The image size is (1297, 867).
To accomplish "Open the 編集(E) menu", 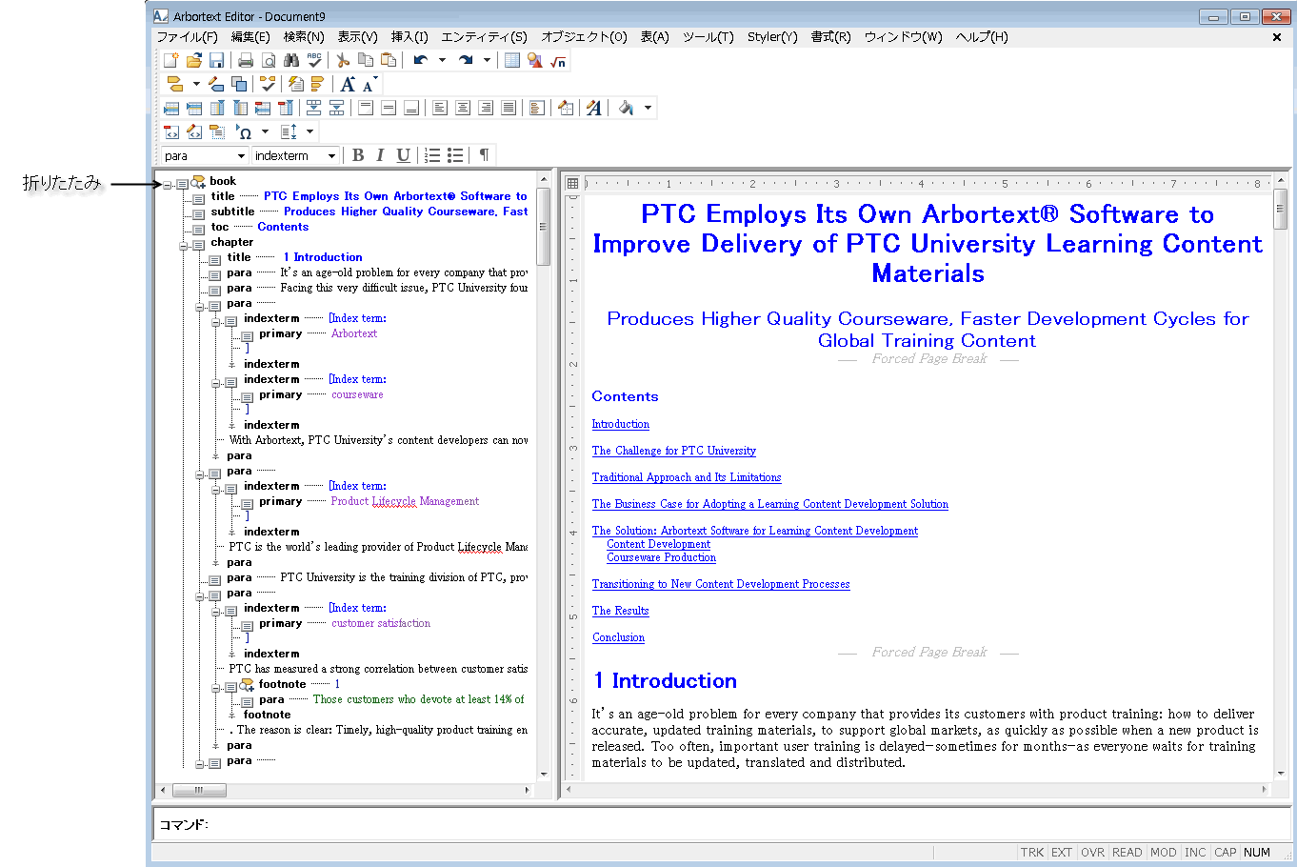I will pyautogui.click(x=250, y=37).
